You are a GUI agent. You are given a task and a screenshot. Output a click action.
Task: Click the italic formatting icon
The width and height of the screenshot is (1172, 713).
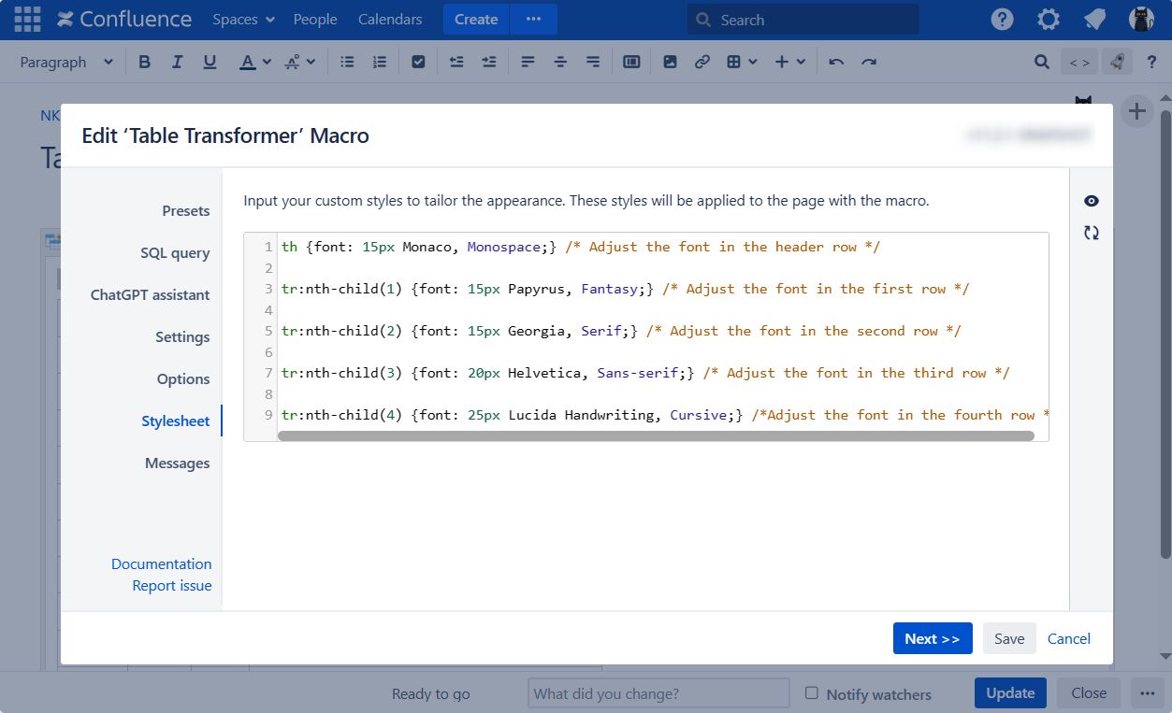coord(177,62)
